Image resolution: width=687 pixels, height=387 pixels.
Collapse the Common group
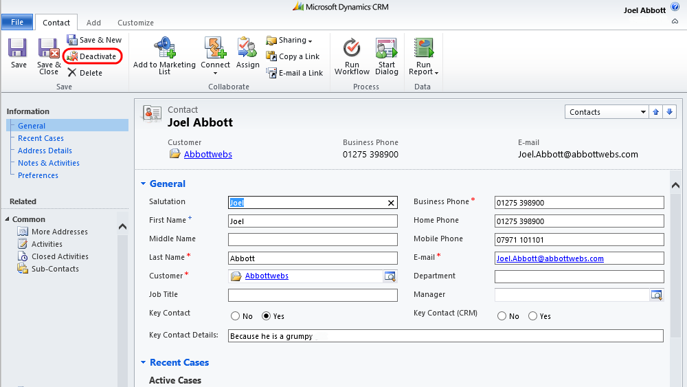click(x=7, y=219)
